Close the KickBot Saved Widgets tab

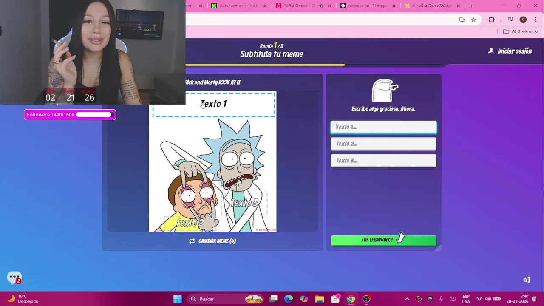(x=458, y=6)
